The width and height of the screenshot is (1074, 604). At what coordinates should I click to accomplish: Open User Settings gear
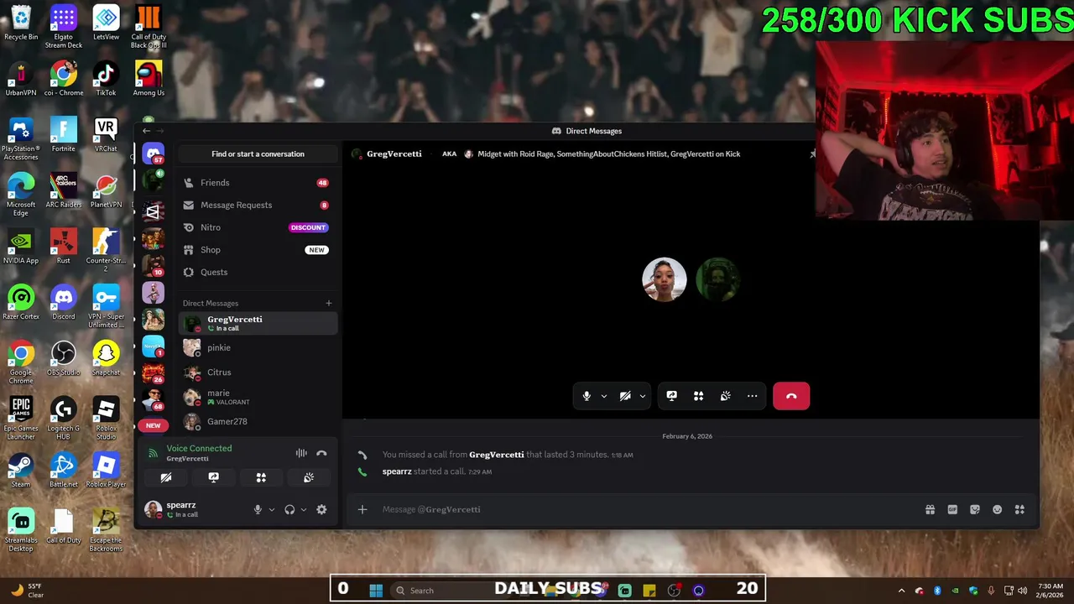pos(321,509)
